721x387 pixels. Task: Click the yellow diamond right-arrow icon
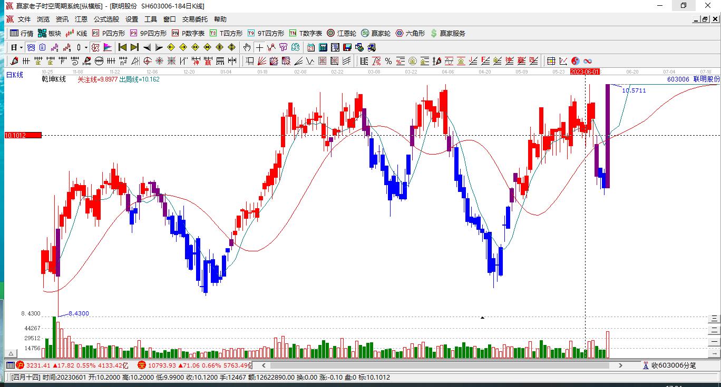(183, 47)
